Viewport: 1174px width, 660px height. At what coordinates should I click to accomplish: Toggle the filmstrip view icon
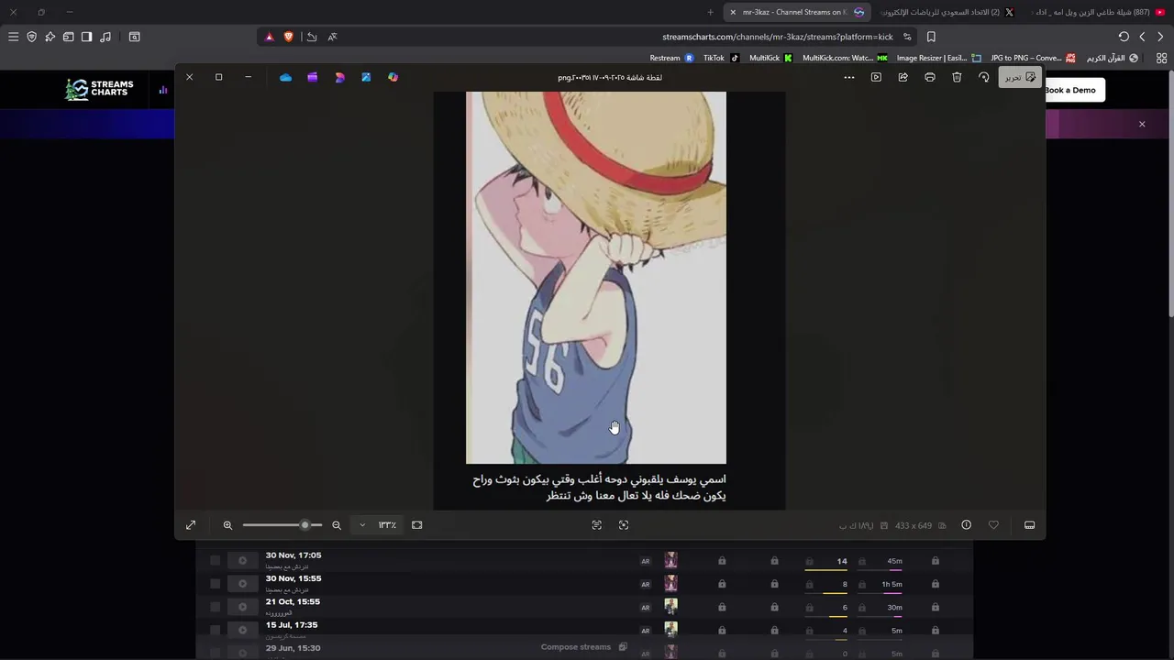[x=1030, y=525]
